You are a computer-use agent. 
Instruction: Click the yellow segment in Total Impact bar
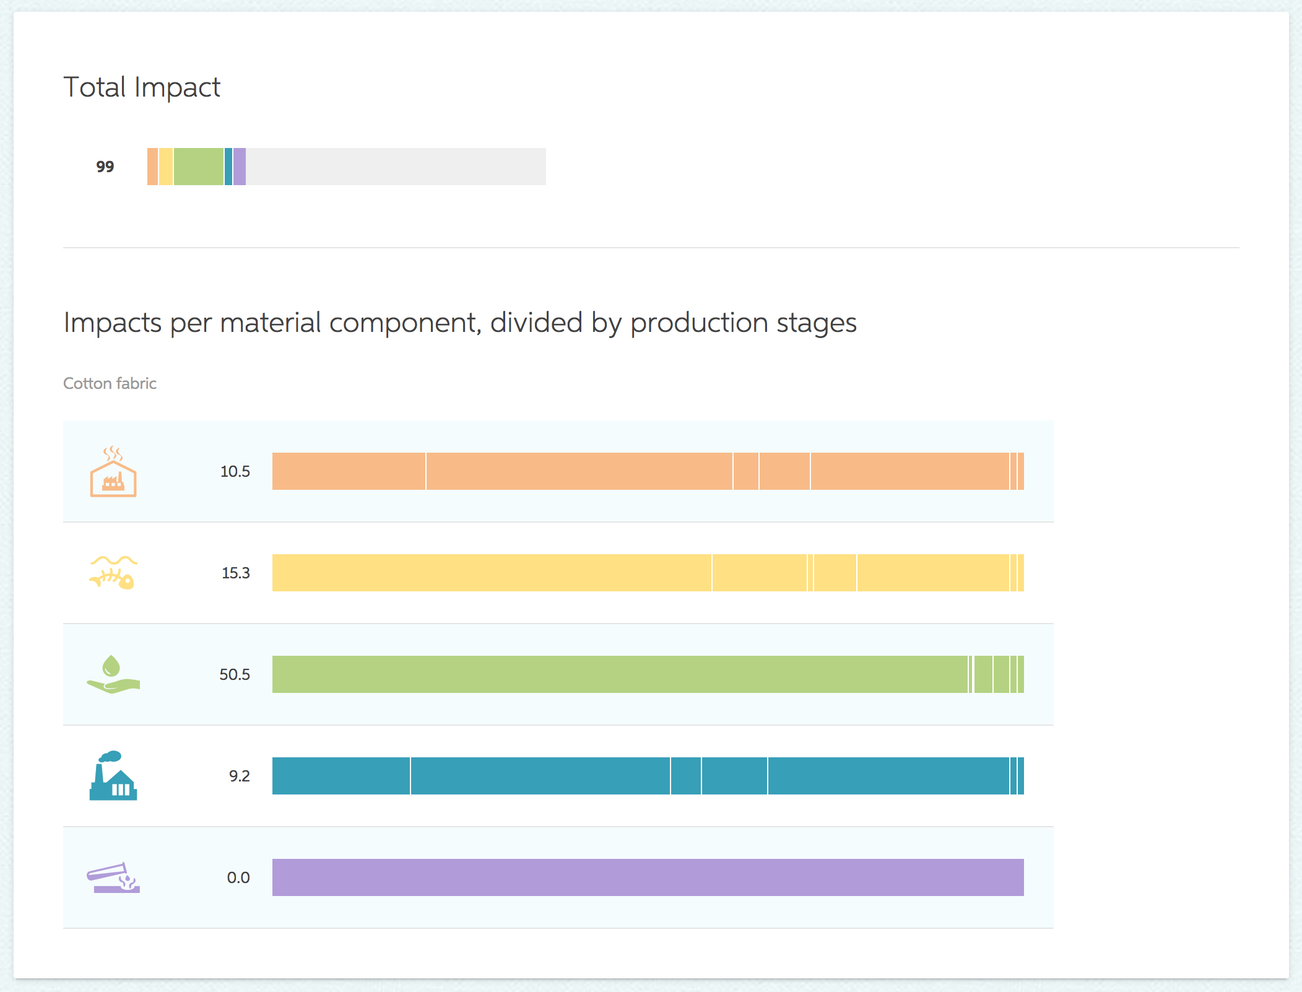pos(166,167)
